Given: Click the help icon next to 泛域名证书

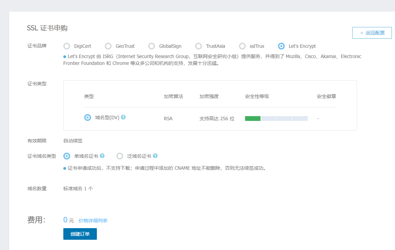Looking at the screenshot, I should 155,156.
